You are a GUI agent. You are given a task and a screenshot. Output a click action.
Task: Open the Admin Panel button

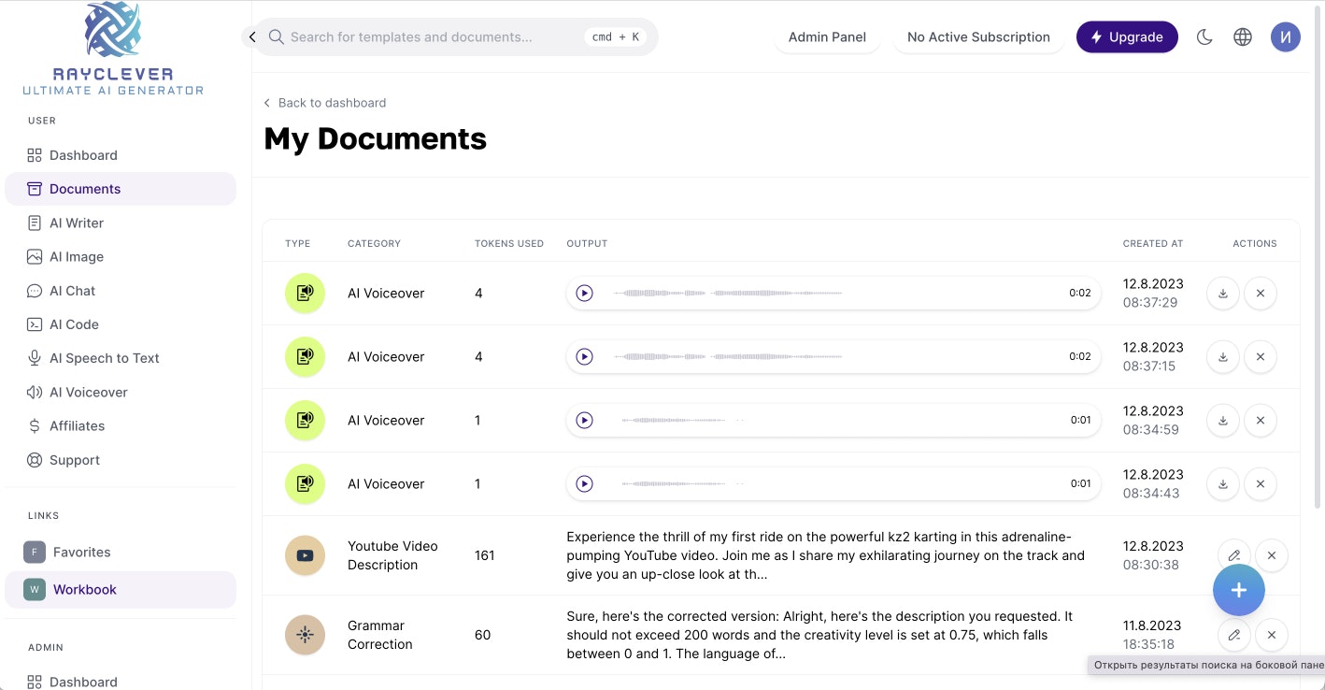(x=827, y=37)
